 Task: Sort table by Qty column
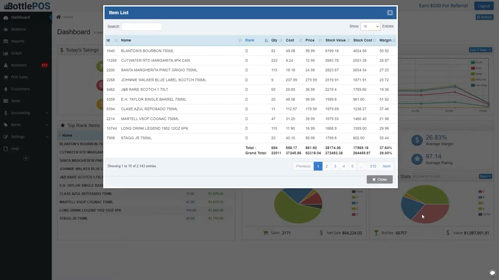[x=276, y=40]
